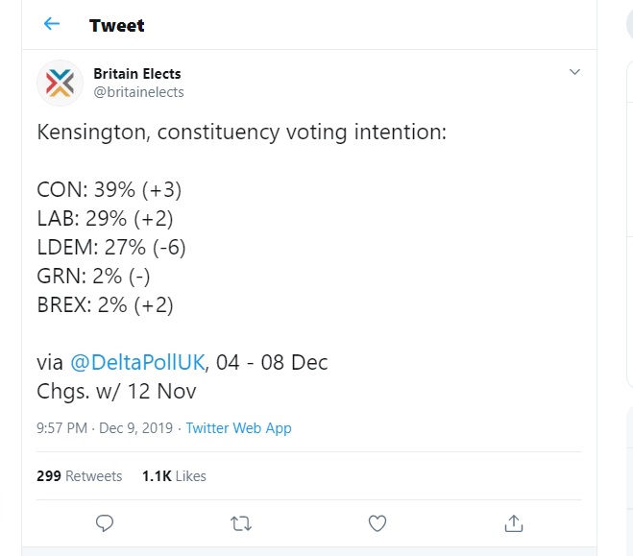Screen dimensions: 633x556
Task: Open the Britain Elects display name link
Action: coord(137,74)
